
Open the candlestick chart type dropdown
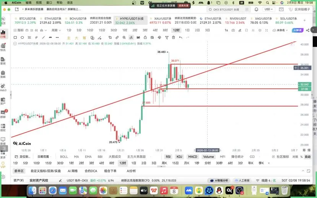pyautogui.click(x=43, y=30)
